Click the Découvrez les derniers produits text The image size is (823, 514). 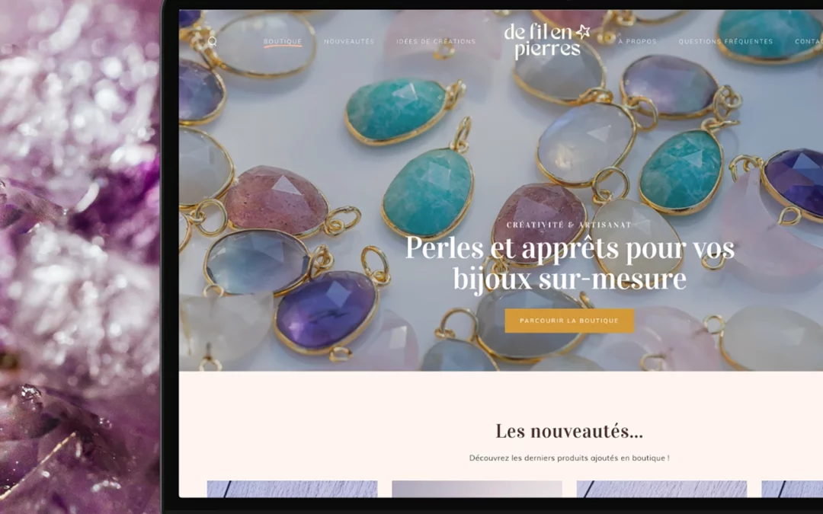pos(569,458)
